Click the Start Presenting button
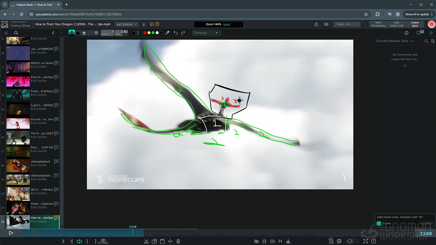 click(378, 24)
